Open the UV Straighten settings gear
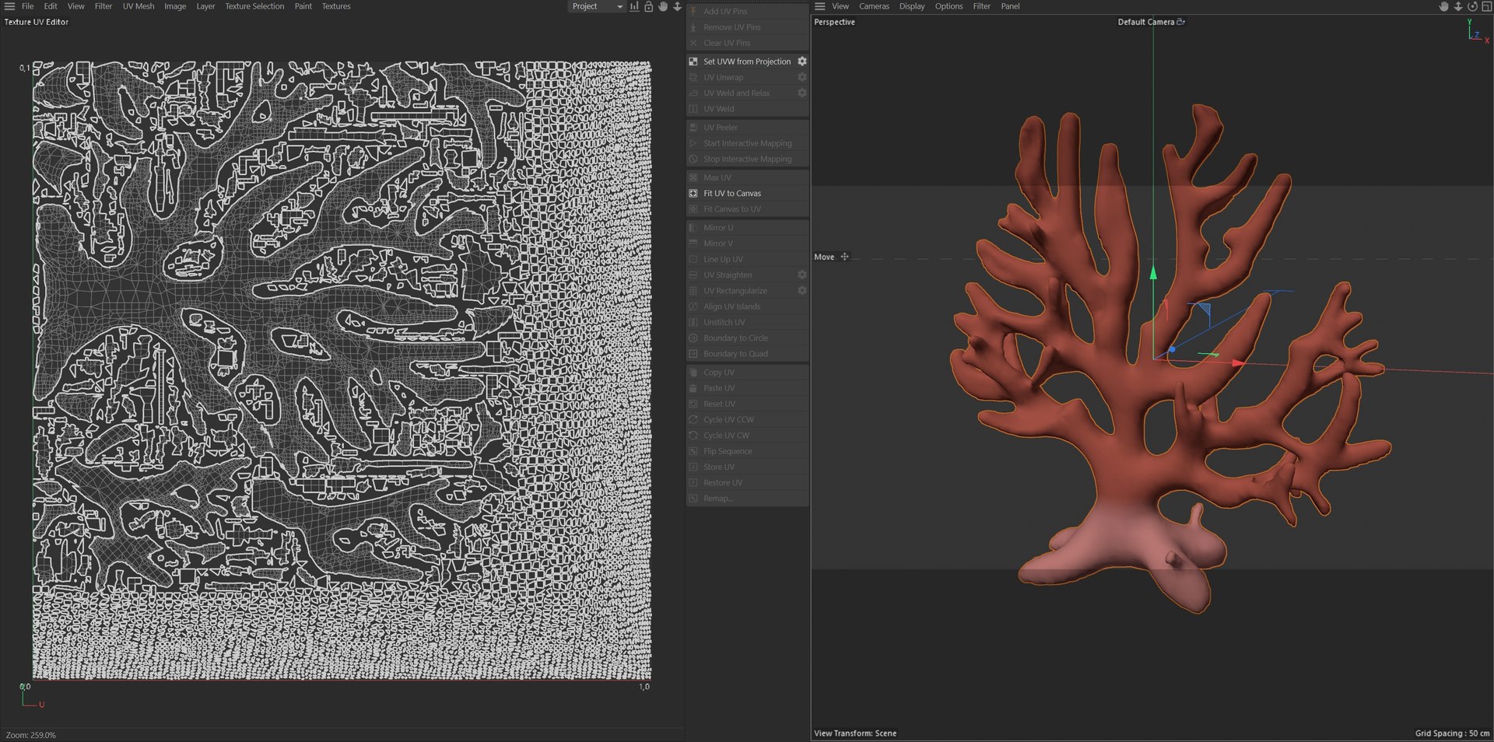1494x742 pixels. (801, 275)
